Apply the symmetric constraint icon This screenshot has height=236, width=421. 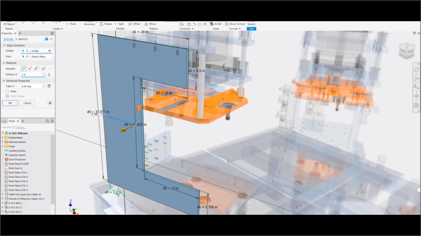click(200, 24)
